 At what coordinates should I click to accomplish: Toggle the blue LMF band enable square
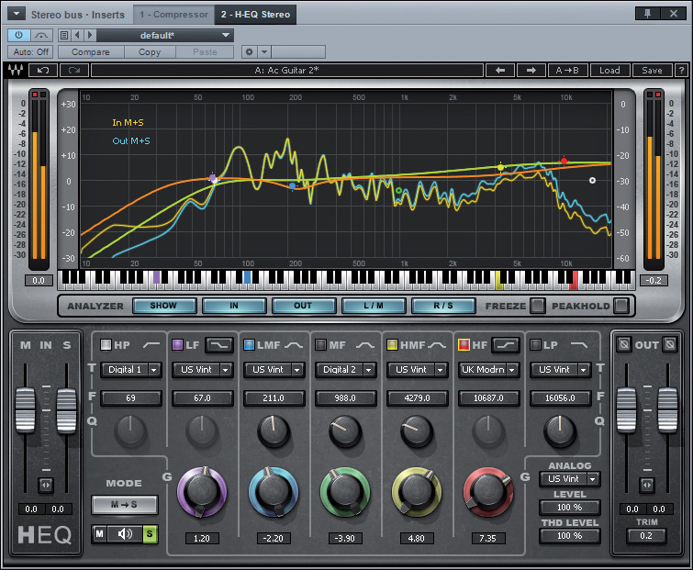tap(249, 344)
